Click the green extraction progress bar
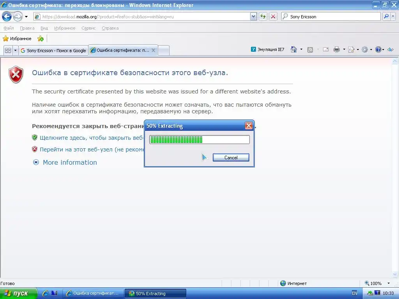Screen dimensions: 399x299 (199, 139)
